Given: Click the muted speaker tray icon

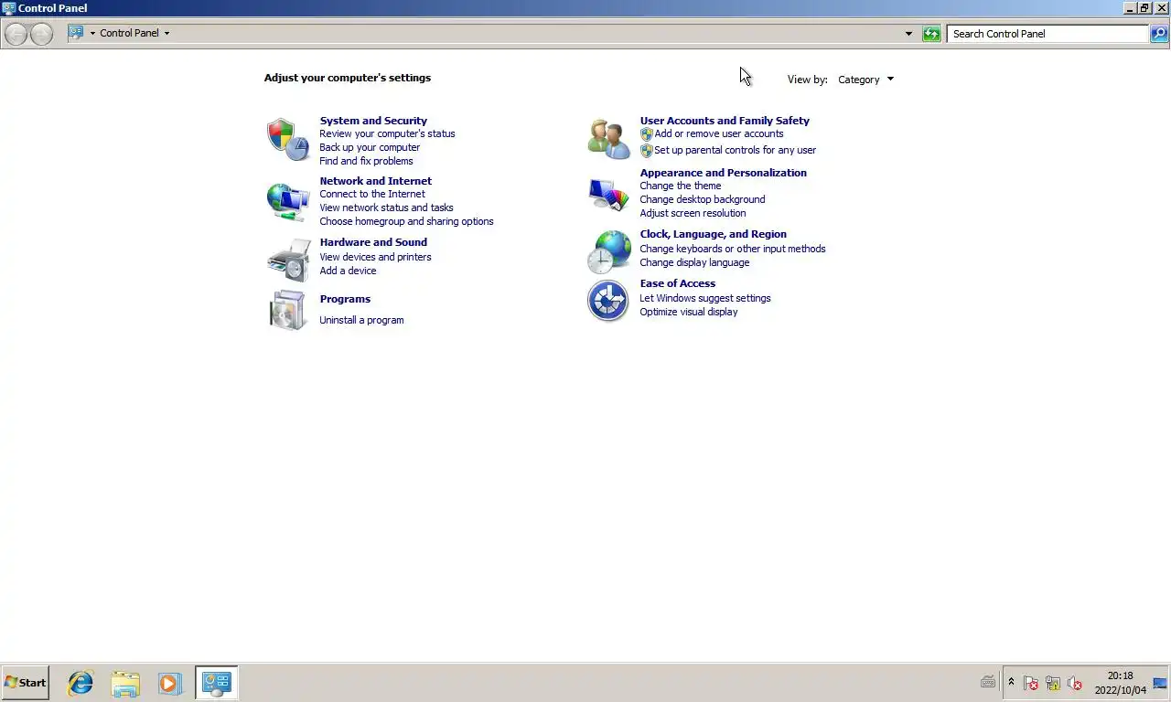Looking at the screenshot, I should pyautogui.click(x=1075, y=683).
